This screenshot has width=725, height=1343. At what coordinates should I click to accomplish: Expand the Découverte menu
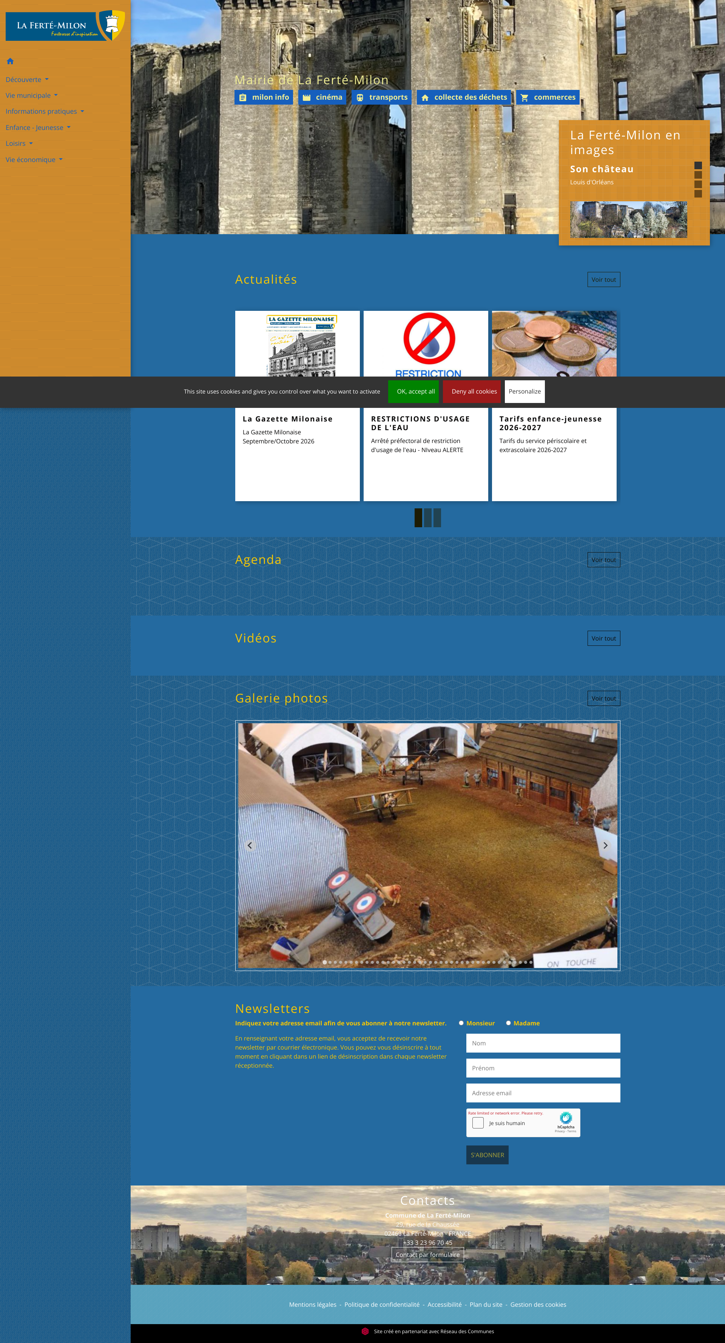(x=27, y=80)
